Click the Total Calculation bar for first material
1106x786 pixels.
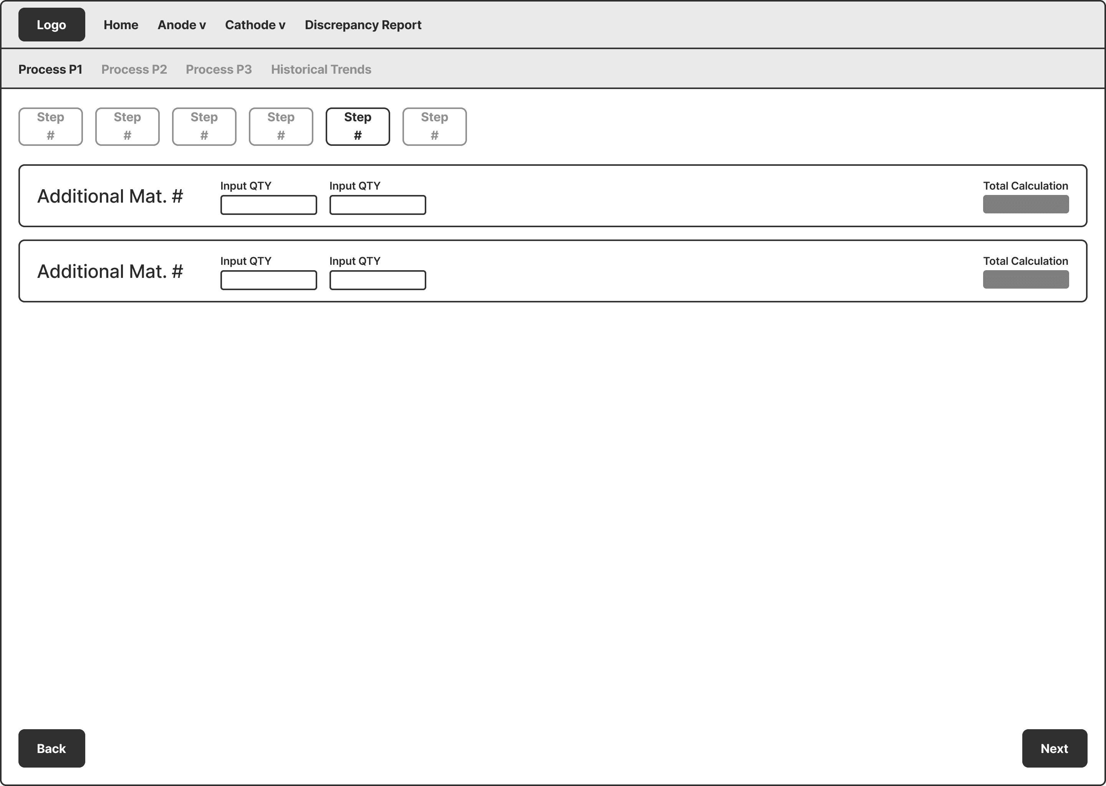1026,203
